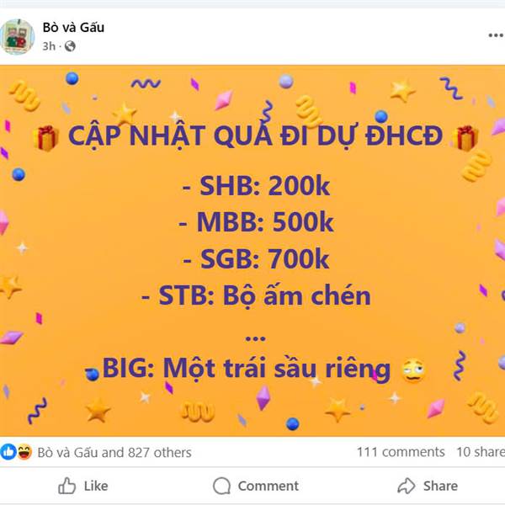
Task: Click the speech bubble comment icon
Action: point(221,486)
